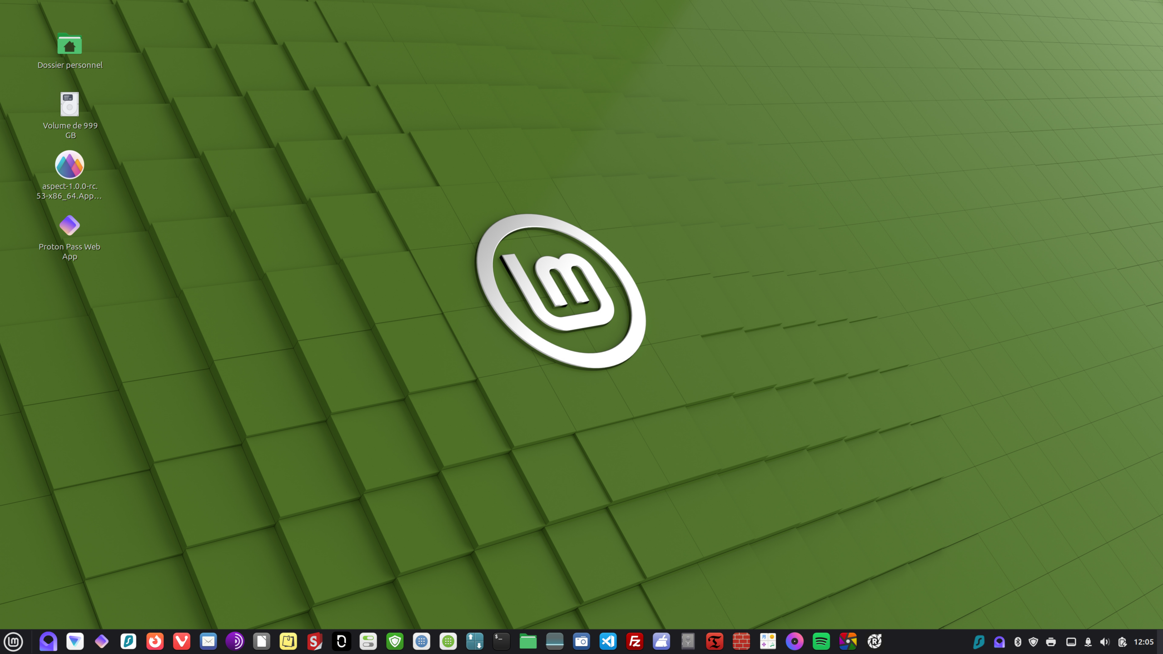Image resolution: width=1163 pixels, height=654 pixels.
Task: Open the printer tray applet
Action: 1051,642
